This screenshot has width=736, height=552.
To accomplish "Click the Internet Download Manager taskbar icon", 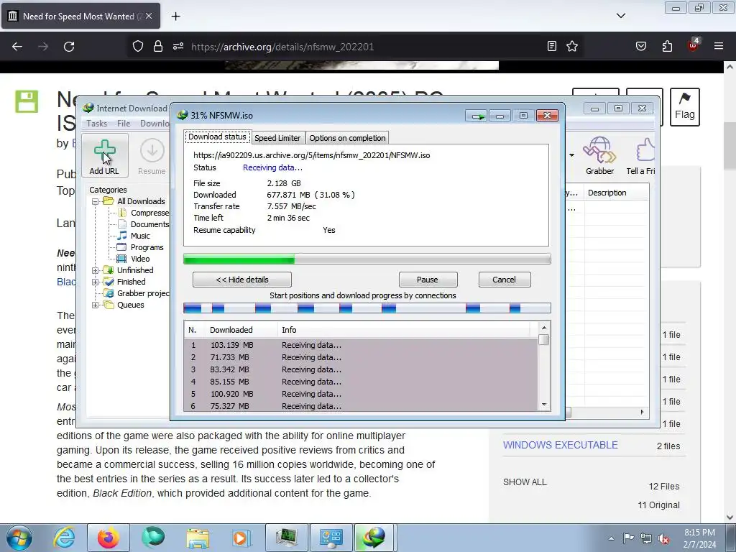I will coord(374,538).
